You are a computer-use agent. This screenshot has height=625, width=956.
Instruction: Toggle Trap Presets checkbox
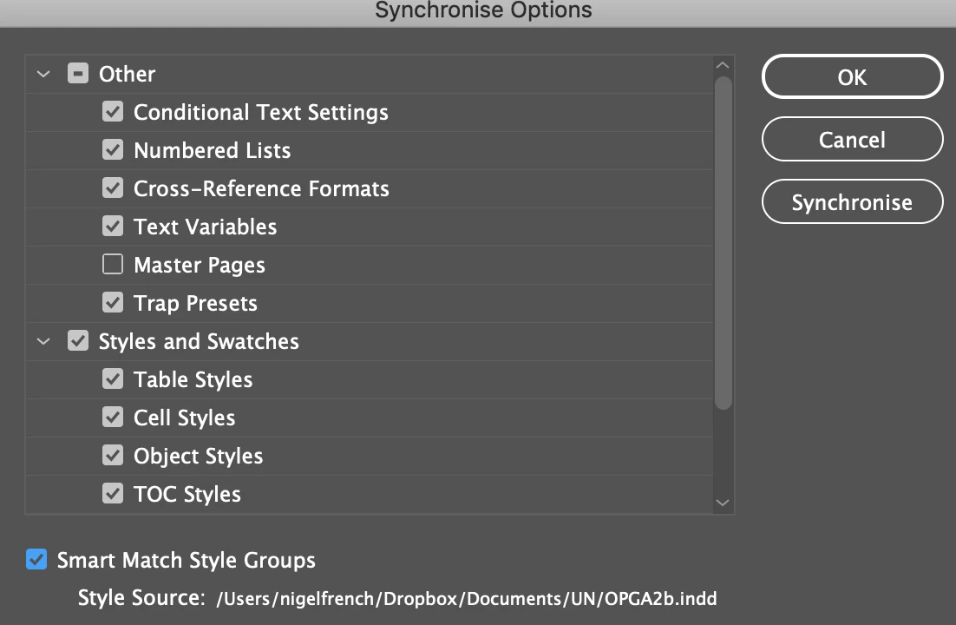click(113, 303)
